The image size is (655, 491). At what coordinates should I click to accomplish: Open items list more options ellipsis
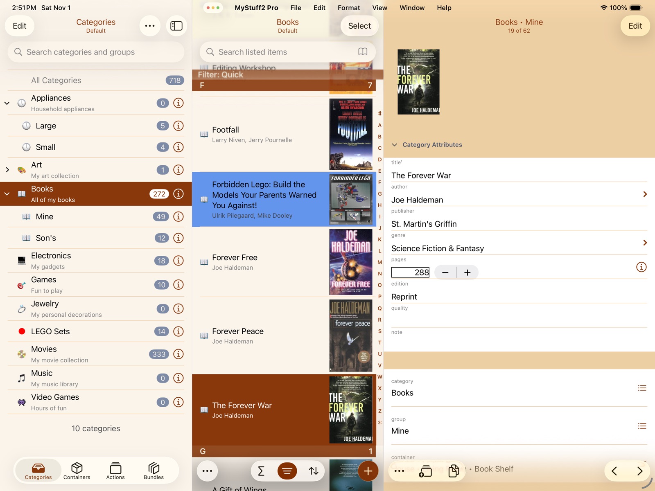(x=208, y=471)
